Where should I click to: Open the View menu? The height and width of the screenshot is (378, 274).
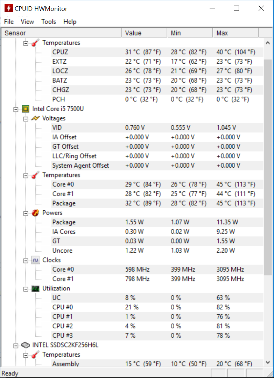28,22
